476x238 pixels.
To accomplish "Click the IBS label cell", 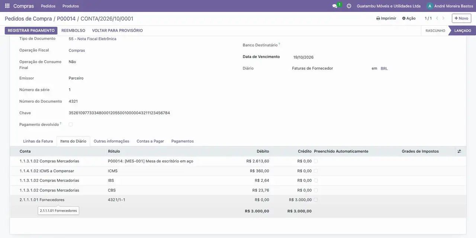I will (x=111, y=180).
